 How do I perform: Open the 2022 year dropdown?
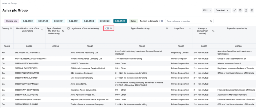pyautogui.click(x=207, y=10)
